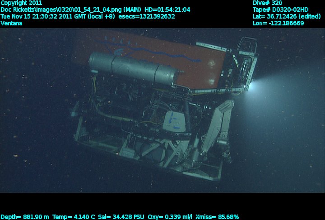The image size is (325, 220).
Task: Click the 'Dive# 320' text
Action: [x=267, y=3]
